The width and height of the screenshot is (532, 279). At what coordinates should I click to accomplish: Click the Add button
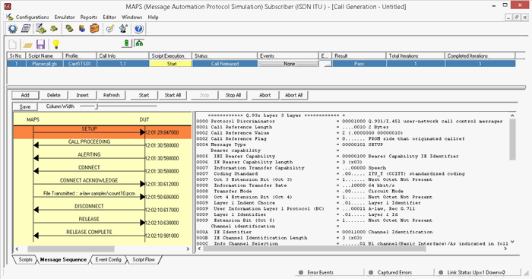click(x=25, y=95)
